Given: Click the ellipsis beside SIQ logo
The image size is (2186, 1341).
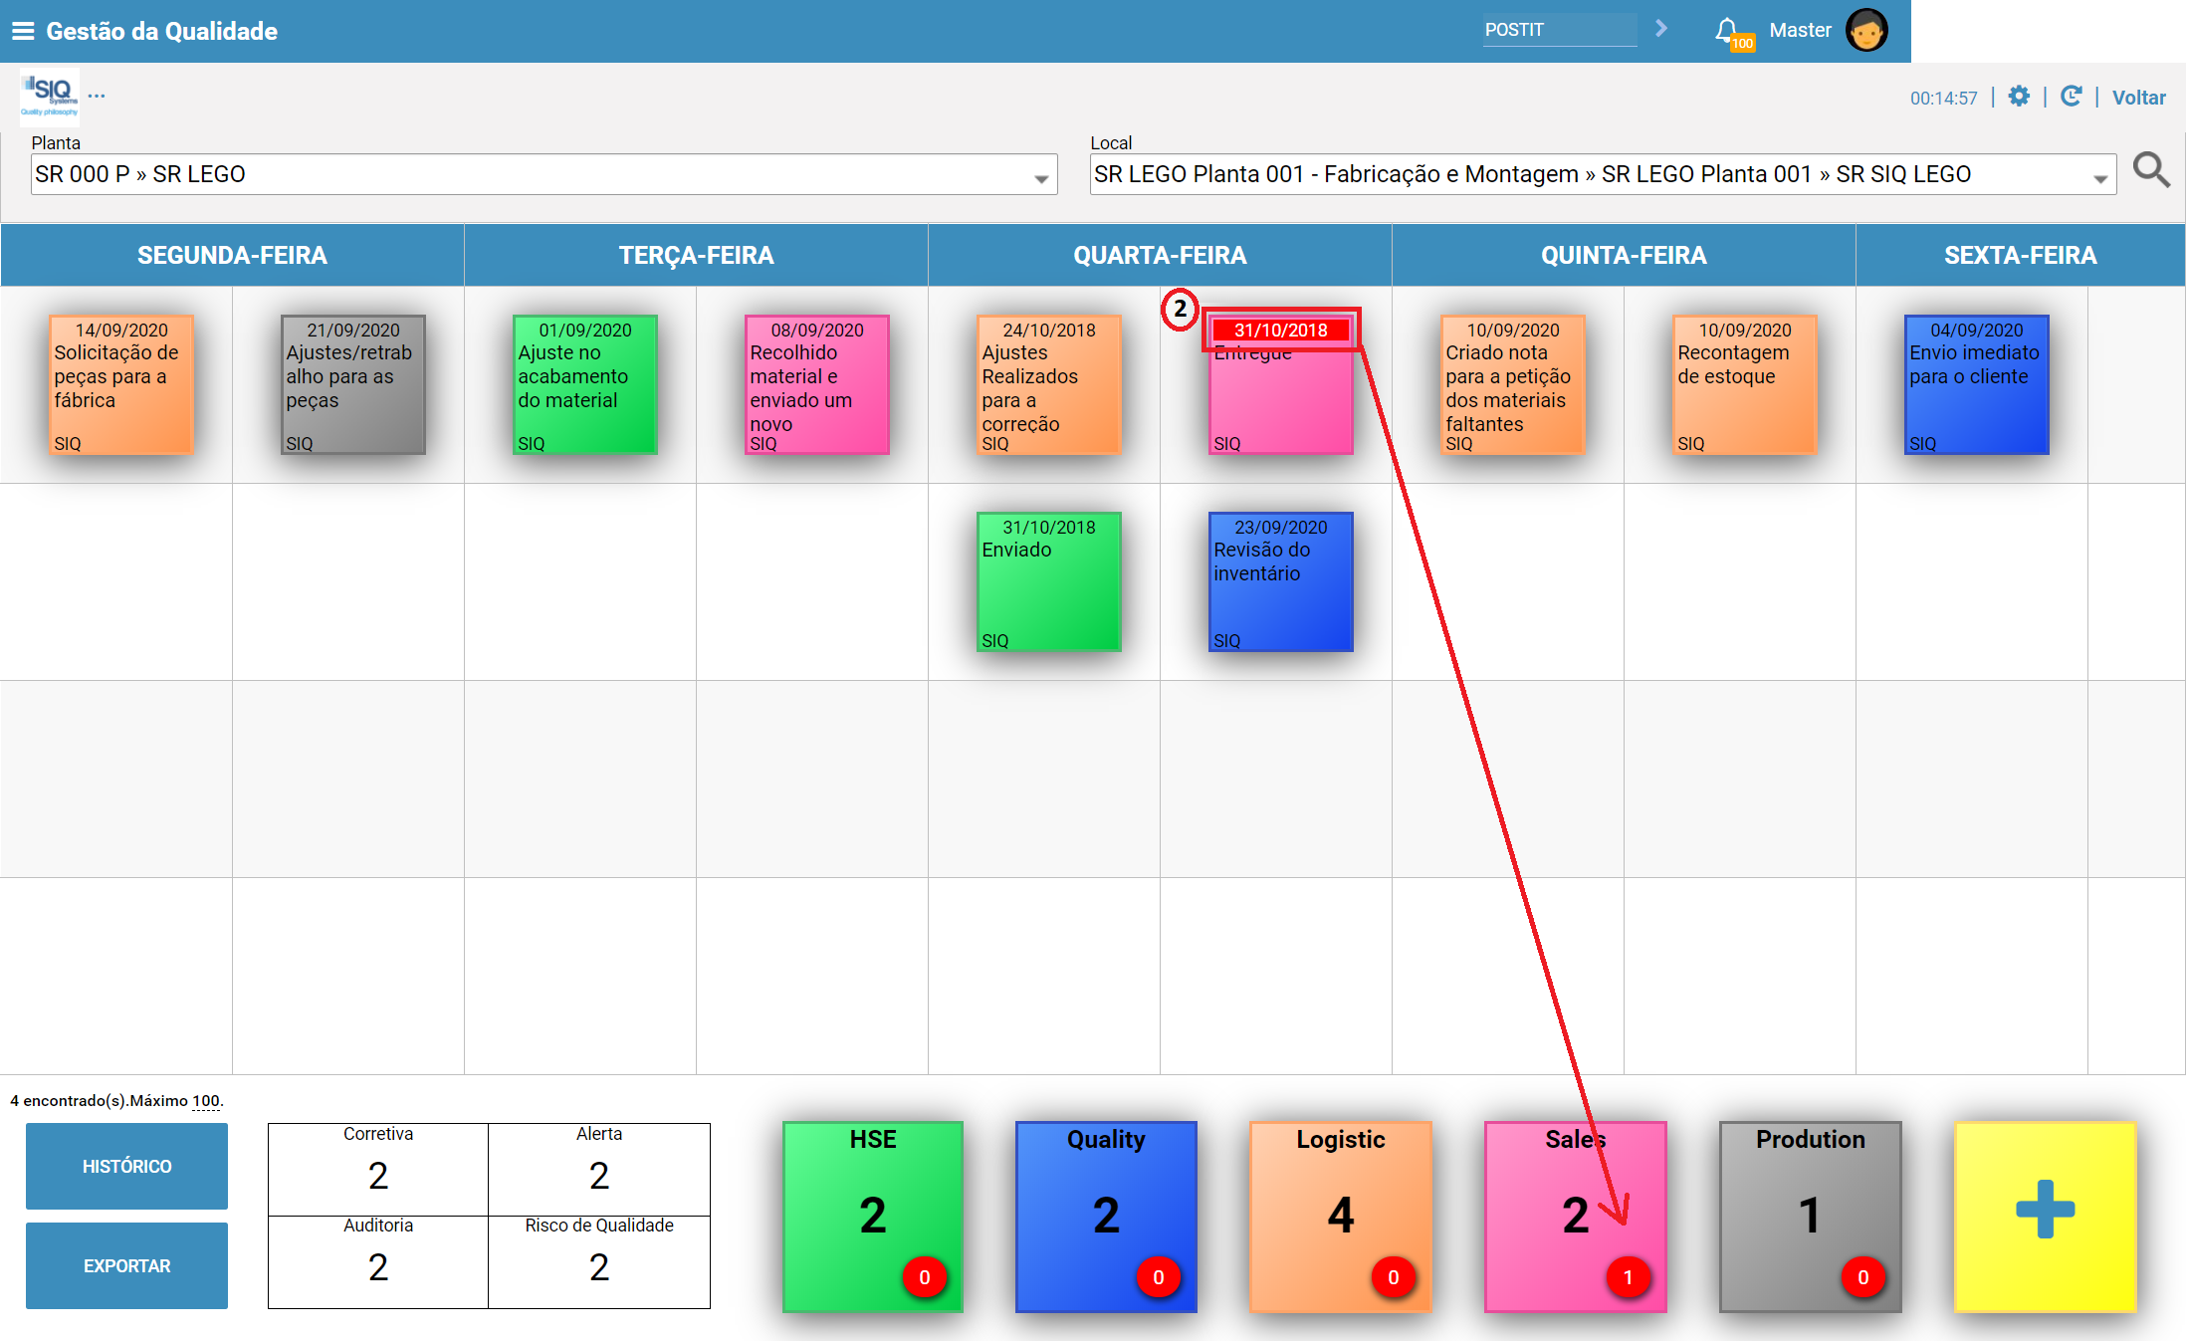Looking at the screenshot, I should [97, 97].
